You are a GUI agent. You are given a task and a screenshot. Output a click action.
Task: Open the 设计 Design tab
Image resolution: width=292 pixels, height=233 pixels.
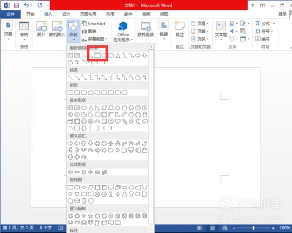pos(66,14)
